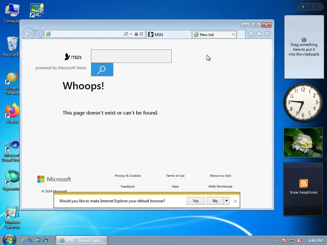Click the blue search magnifier button
Image resolution: width=327 pixels, height=245 pixels.
(x=102, y=69)
